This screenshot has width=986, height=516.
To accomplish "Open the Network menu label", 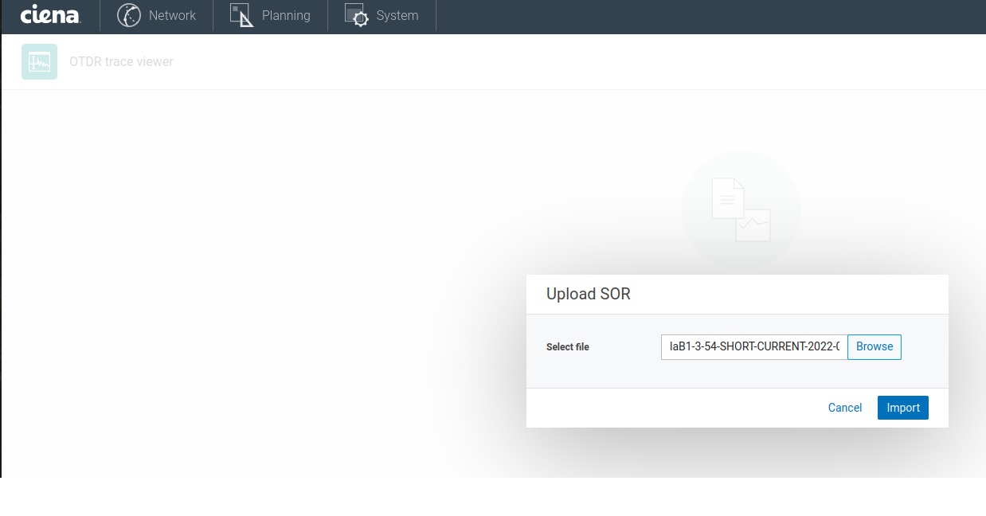I will pyautogui.click(x=172, y=16).
